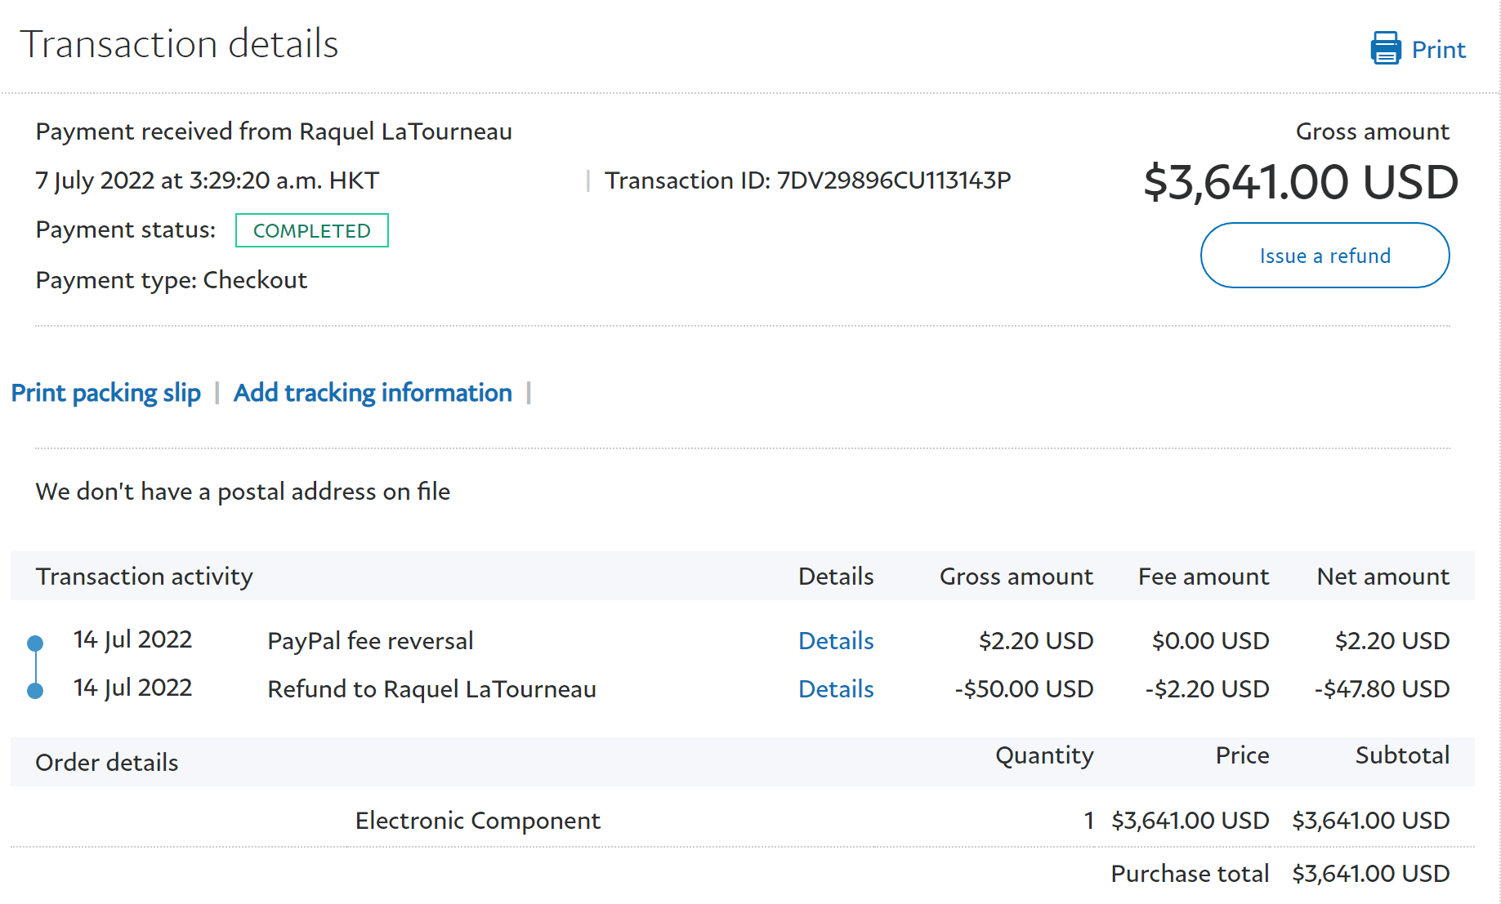Click the Transaction details page heading
1501x904 pixels.
point(179,44)
